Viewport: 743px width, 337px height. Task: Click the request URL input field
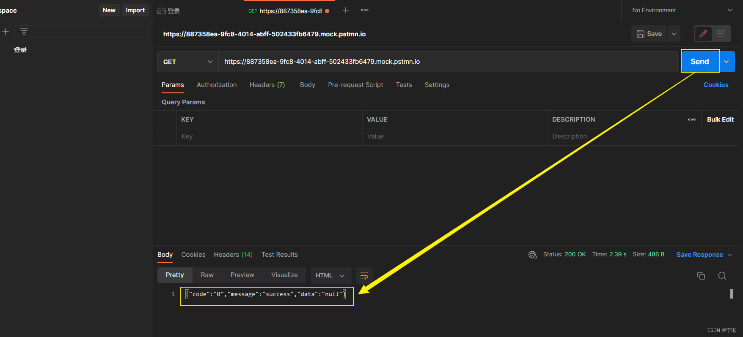448,62
